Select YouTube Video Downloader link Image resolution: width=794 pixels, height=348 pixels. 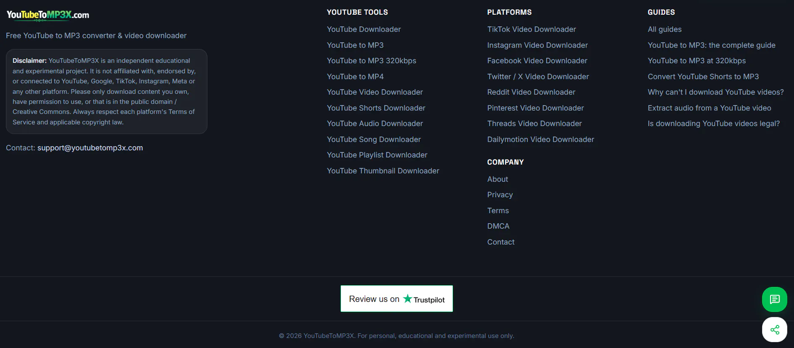(x=375, y=92)
